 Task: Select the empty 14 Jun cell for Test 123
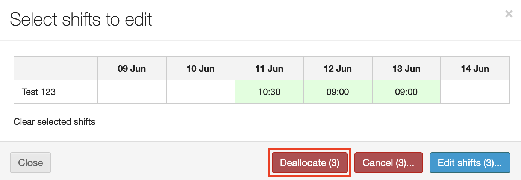(475, 91)
